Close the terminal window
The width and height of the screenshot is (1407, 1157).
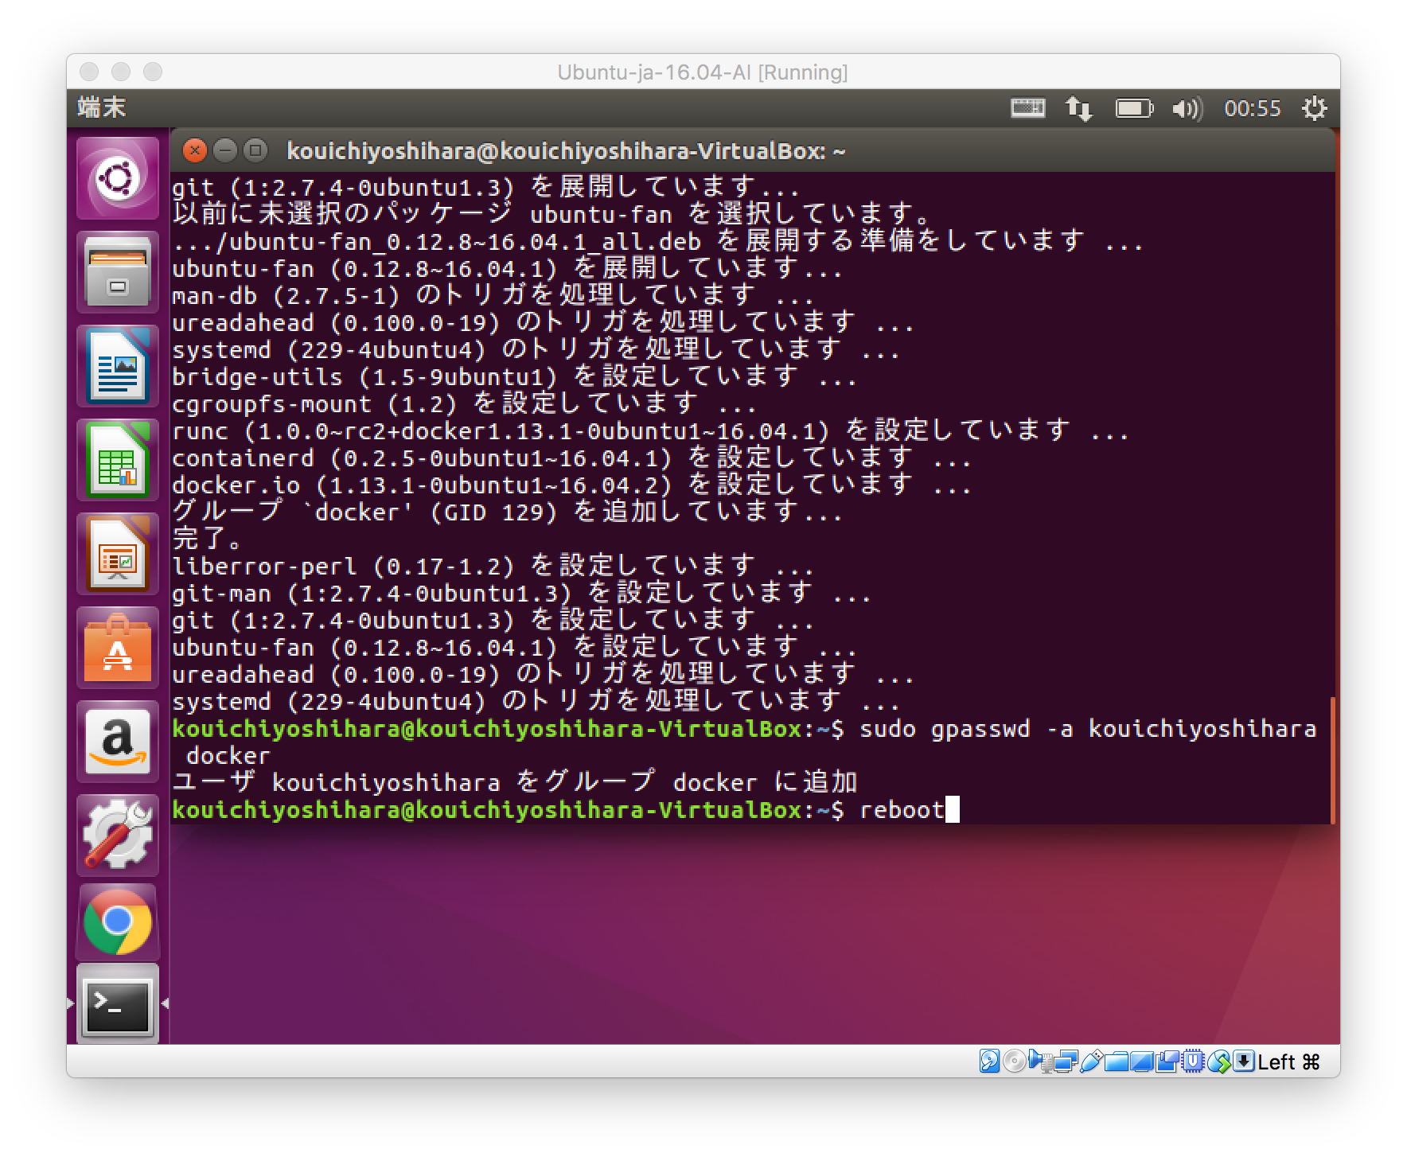(194, 150)
